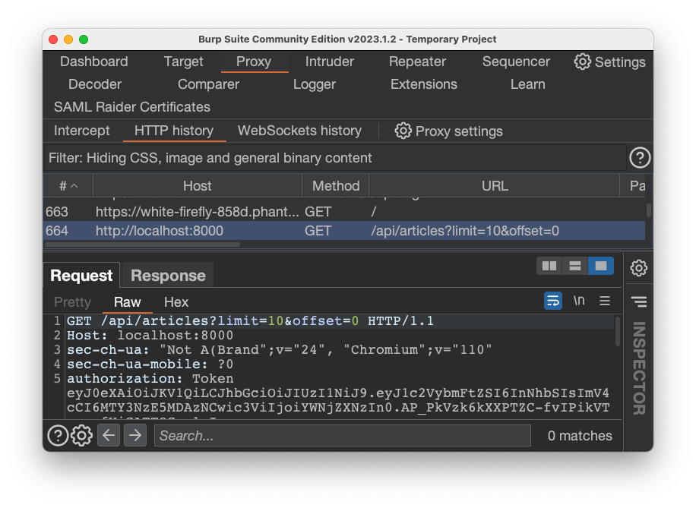The width and height of the screenshot is (696, 508).
Task: Switch to the Repeater tab
Action: click(417, 62)
